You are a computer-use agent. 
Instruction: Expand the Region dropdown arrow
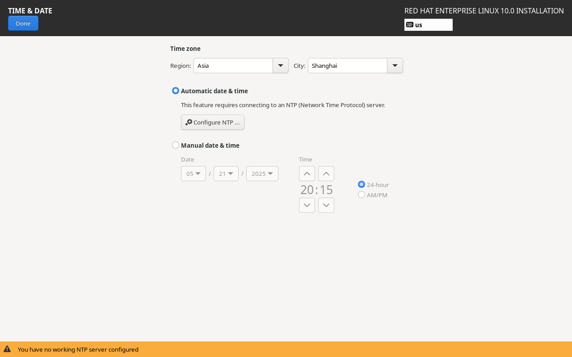pos(281,66)
